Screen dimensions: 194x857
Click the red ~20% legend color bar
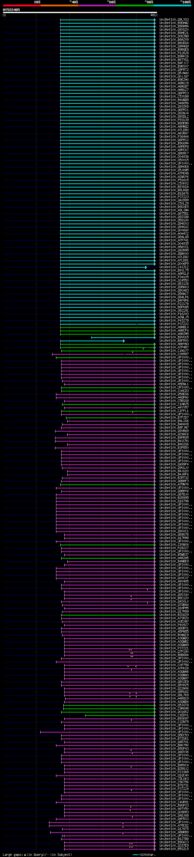22,5
